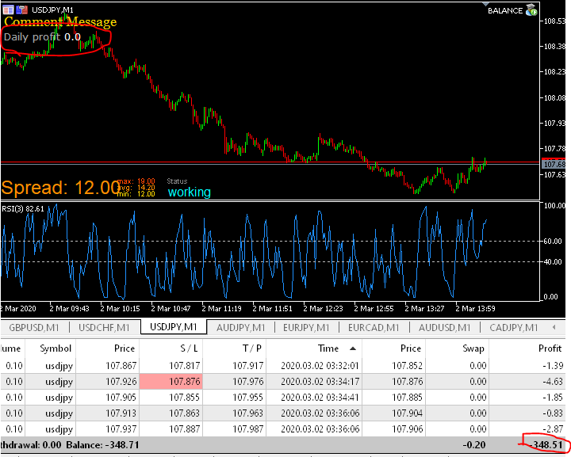Select the open price cell 107.867
Image resolution: width=571 pixels, height=457 pixels.
(x=121, y=365)
